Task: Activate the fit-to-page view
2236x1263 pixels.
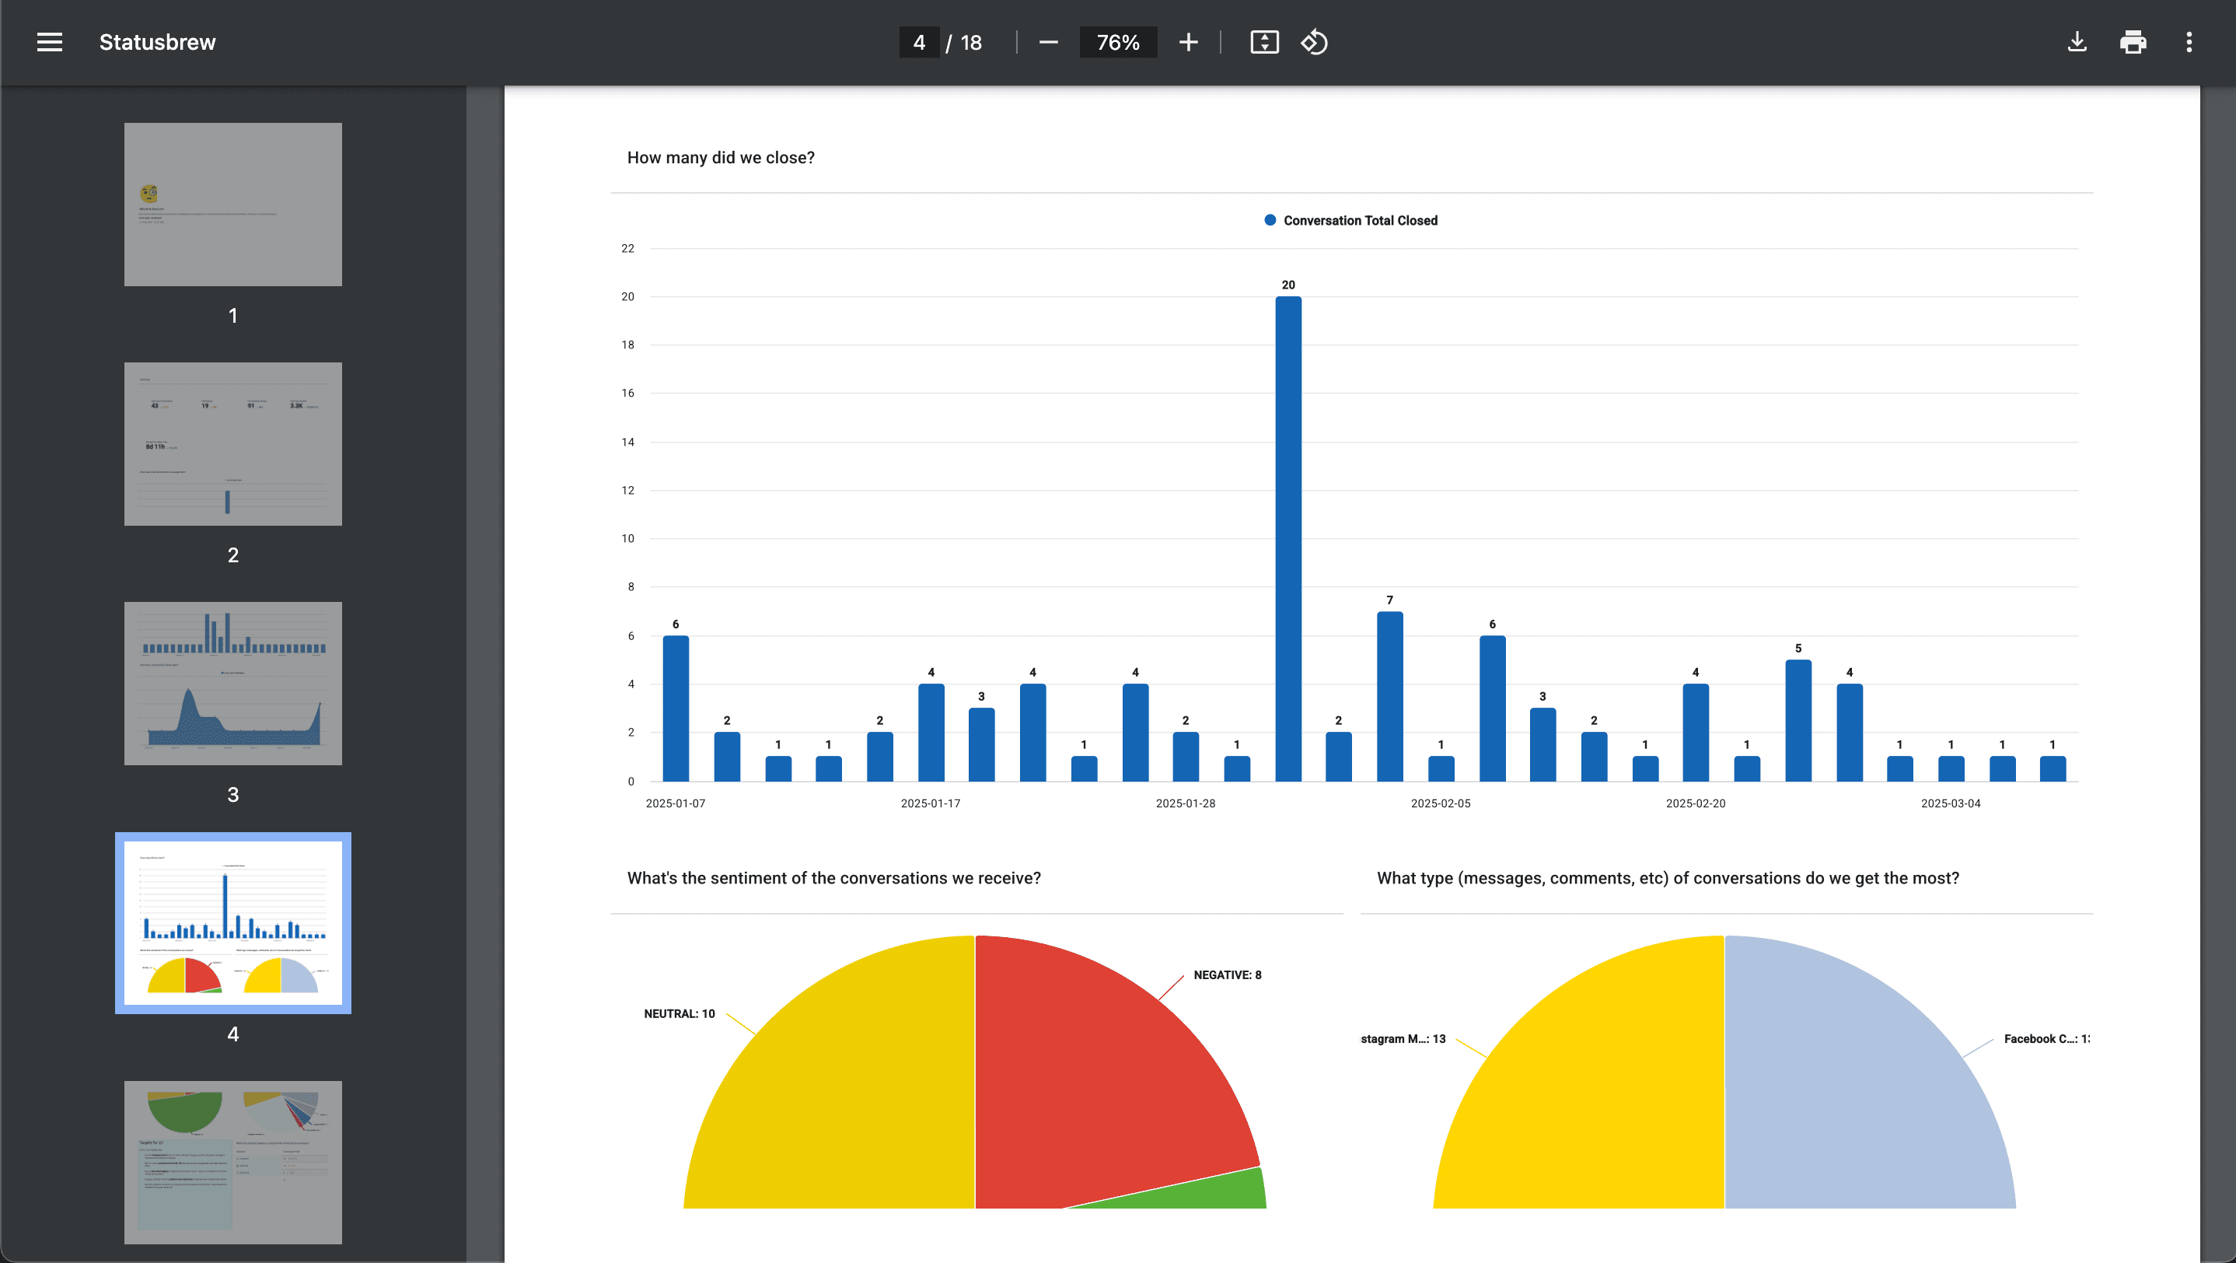Action: (1265, 42)
